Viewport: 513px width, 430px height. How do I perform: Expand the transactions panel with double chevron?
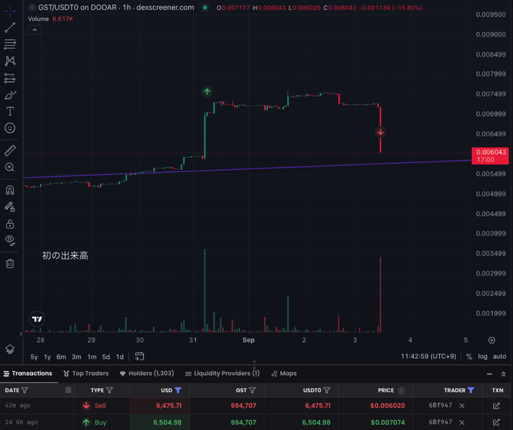pyautogui.click(x=503, y=373)
